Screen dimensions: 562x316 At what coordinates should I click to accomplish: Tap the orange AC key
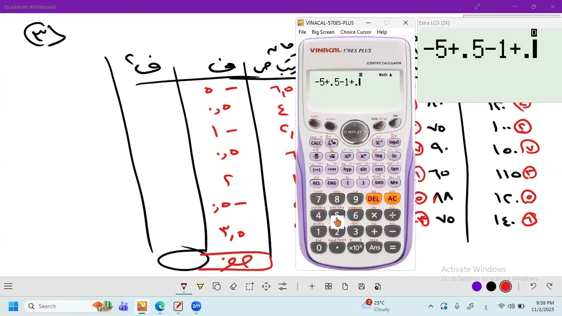pos(392,198)
